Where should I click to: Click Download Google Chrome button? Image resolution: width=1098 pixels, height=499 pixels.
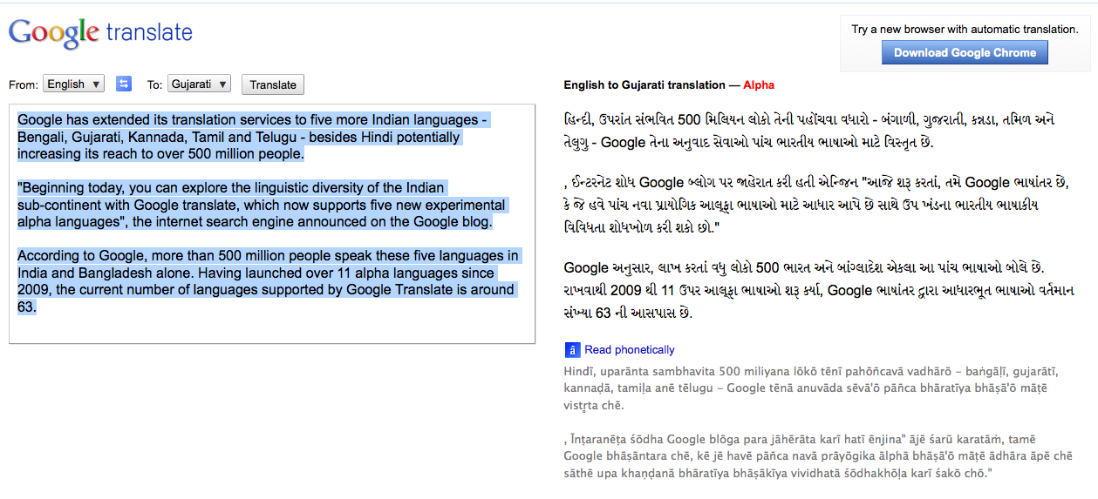(965, 52)
